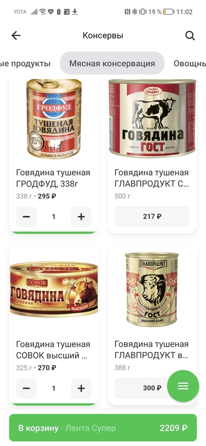Open search with magnifier icon
206x446 pixels.
click(x=190, y=35)
